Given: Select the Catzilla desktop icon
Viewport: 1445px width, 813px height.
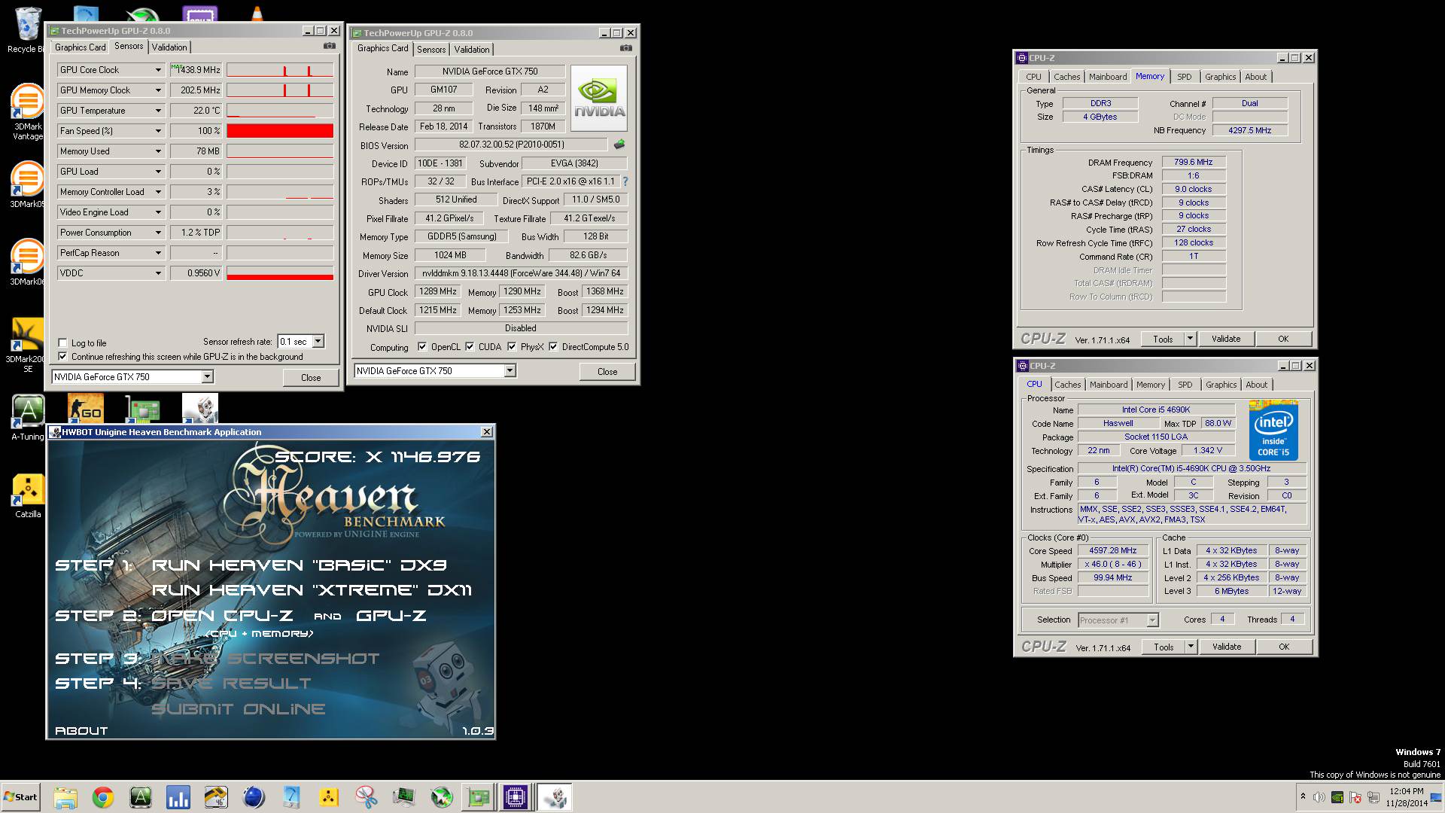Looking at the screenshot, I should pos(27,497).
